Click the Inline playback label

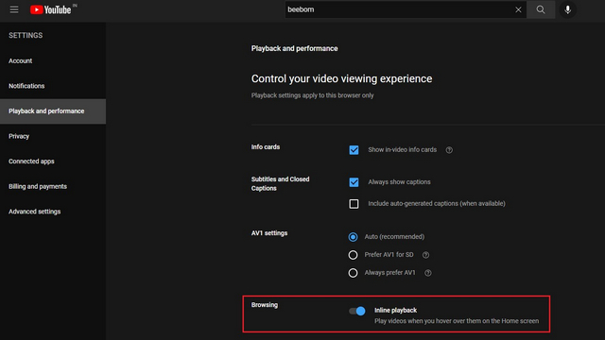click(x=395, y=311)
